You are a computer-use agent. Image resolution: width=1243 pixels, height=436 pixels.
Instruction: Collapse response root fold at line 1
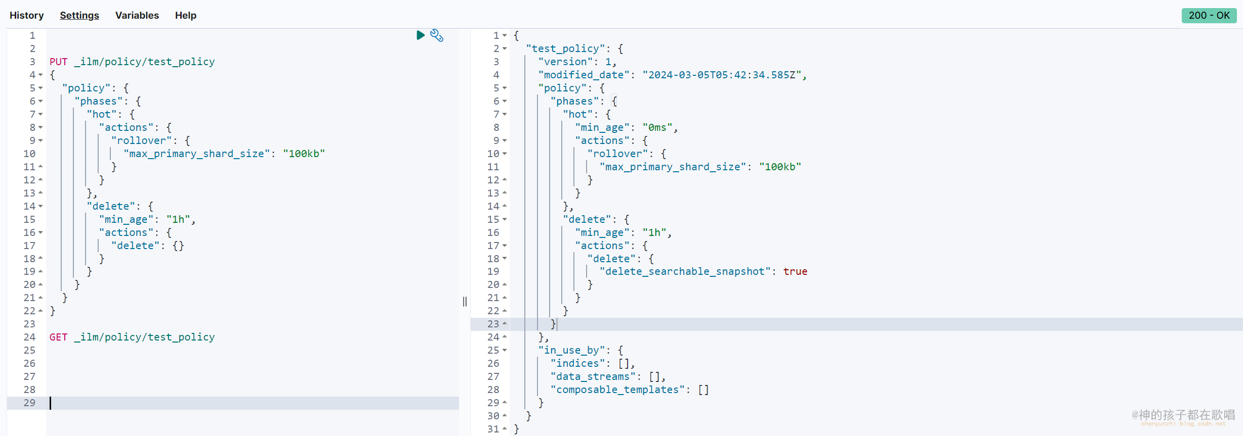(505, 35)
